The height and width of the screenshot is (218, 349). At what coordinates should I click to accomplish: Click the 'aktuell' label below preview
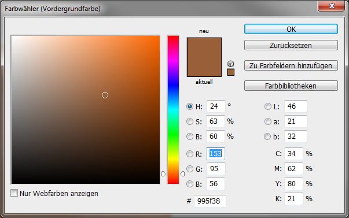[204, 82]
